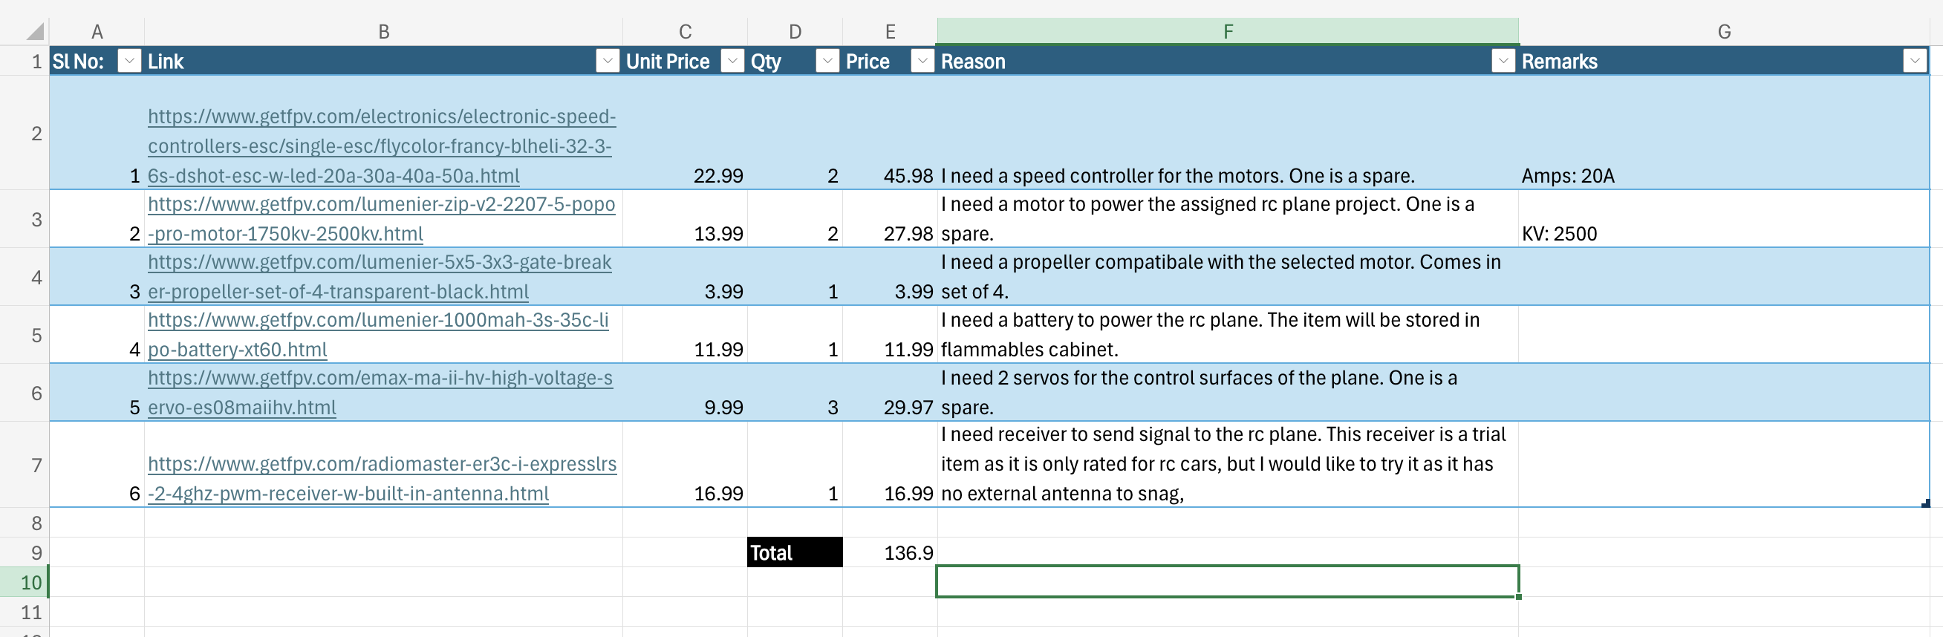Open the Reason column filter dropdown
Image resolution: width=1943 pixels, height=637 pixels.
pos(1503,61)
